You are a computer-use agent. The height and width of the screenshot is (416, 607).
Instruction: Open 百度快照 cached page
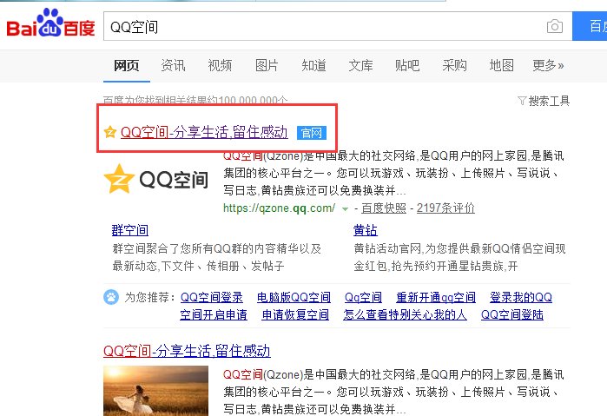384,208
